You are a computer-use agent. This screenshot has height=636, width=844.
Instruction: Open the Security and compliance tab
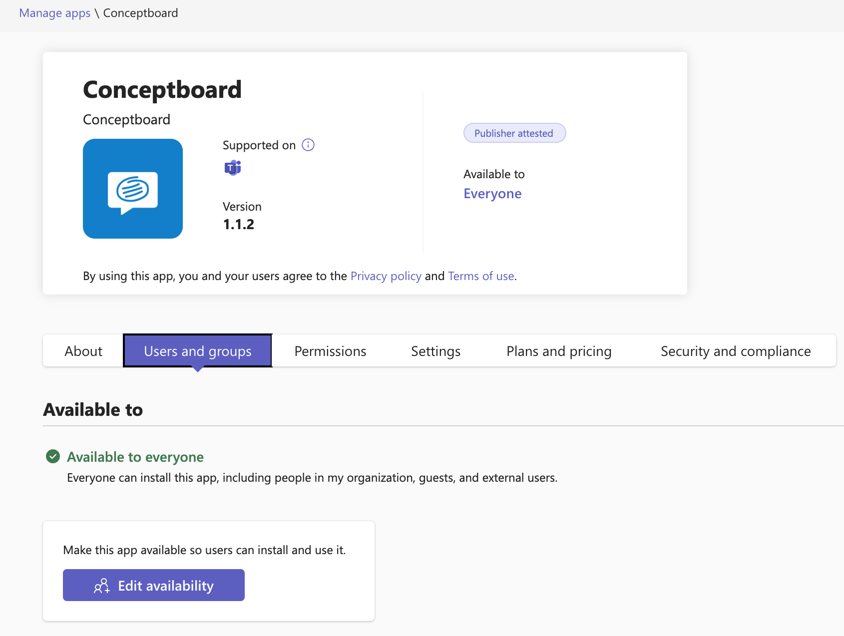click(x=736, y=351)
